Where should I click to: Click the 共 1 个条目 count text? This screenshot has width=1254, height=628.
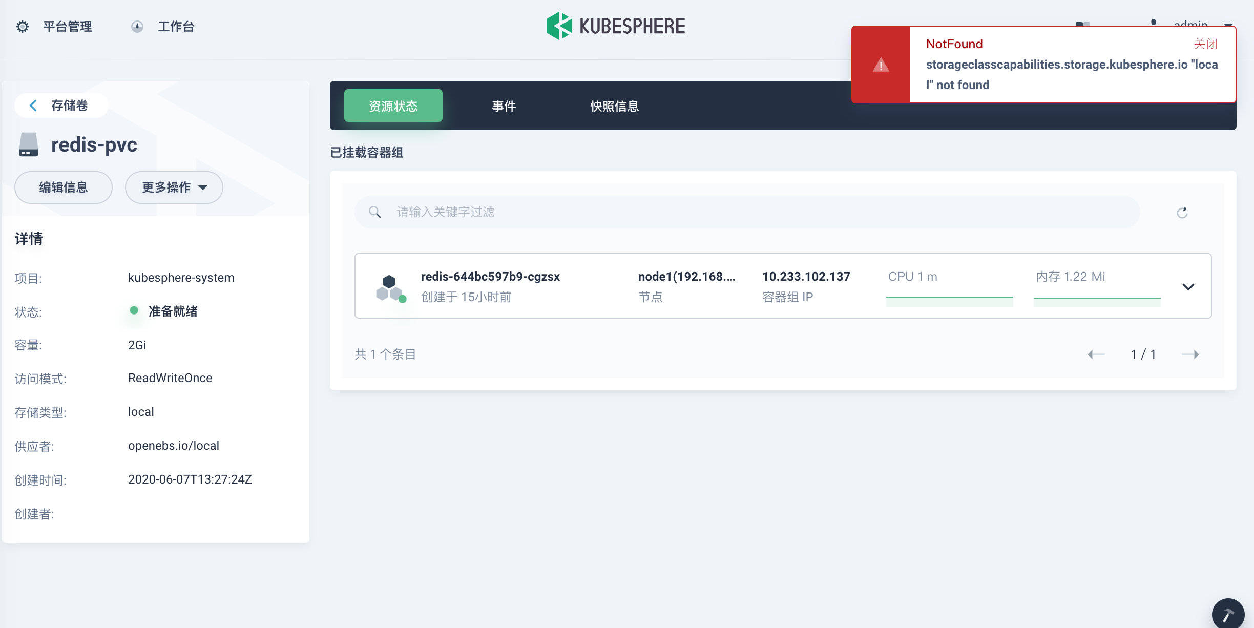[x=385, y=354]
